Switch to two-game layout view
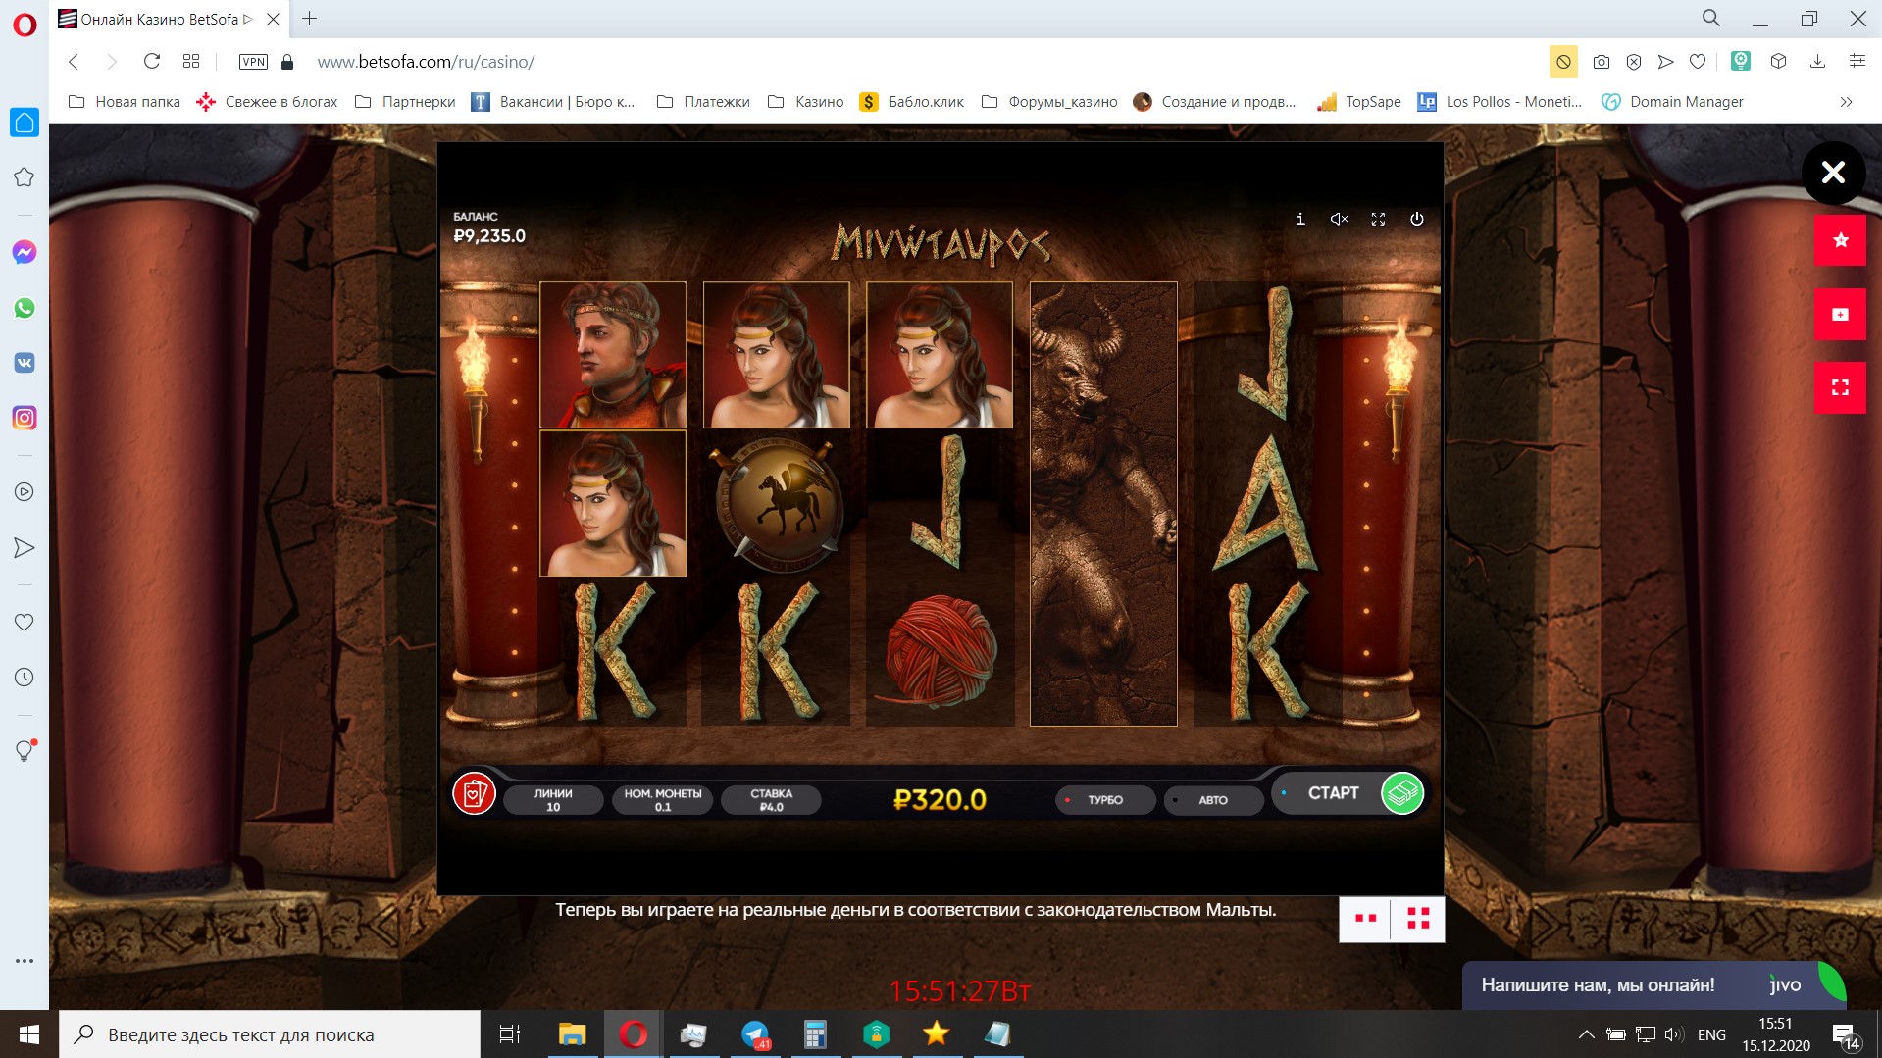Screen dimensions: 1882x1058 pos(1365,919)
